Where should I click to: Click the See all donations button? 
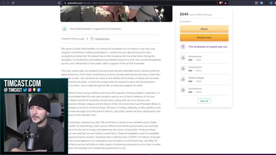point(204,101)
